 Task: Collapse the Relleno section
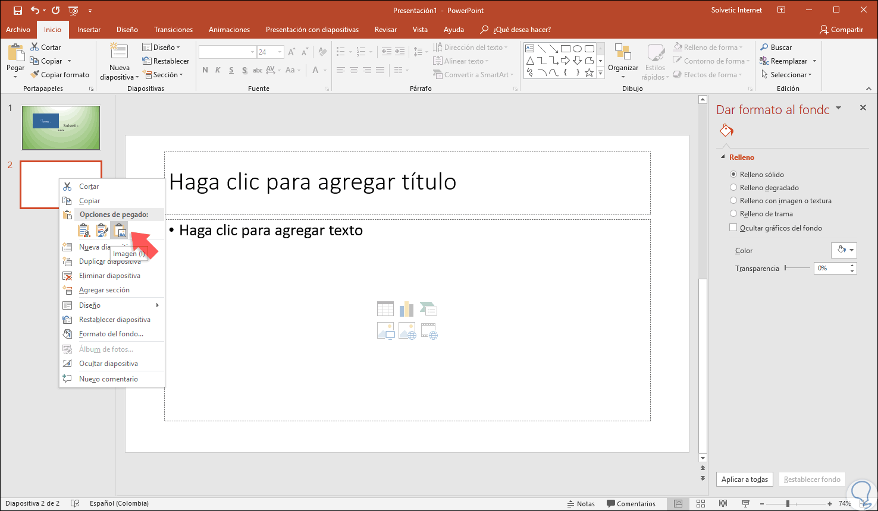click(723, 157)
